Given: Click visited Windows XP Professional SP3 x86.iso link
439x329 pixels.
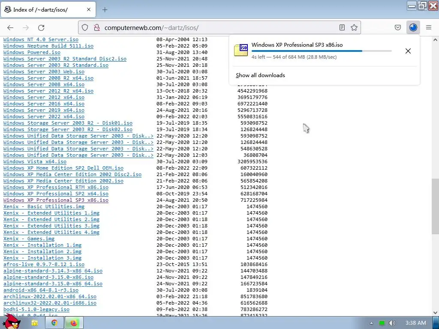Looking at the screenshot, I should click(x=56, y=200).
